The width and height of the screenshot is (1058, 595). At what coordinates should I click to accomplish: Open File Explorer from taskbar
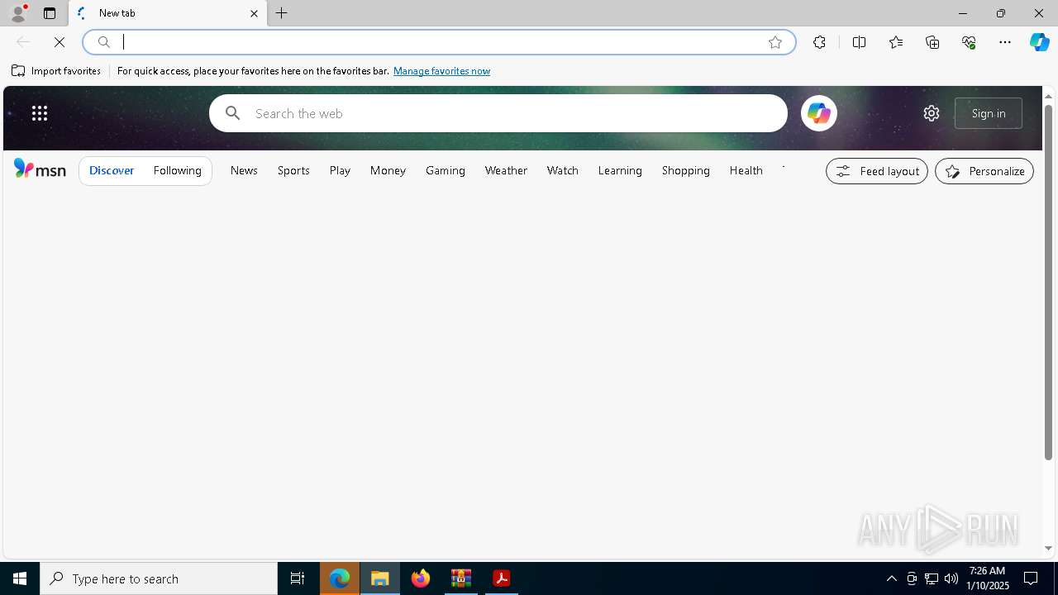coord(380,578)
